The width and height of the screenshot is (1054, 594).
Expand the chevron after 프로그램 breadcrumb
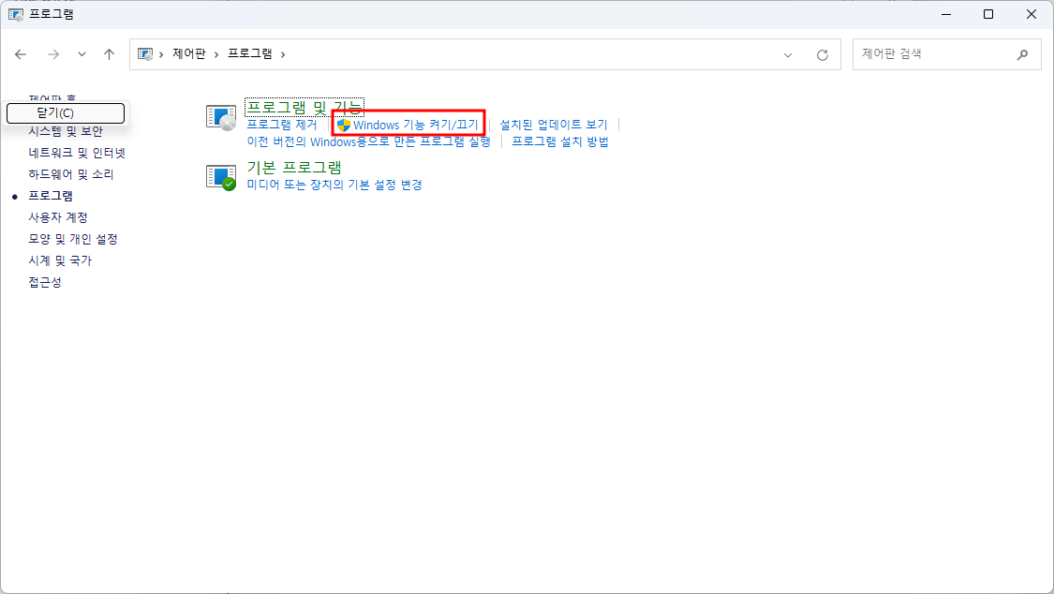tap(283, 54)
